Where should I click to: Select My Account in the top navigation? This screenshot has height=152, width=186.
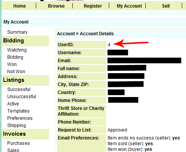click(129, 6)
